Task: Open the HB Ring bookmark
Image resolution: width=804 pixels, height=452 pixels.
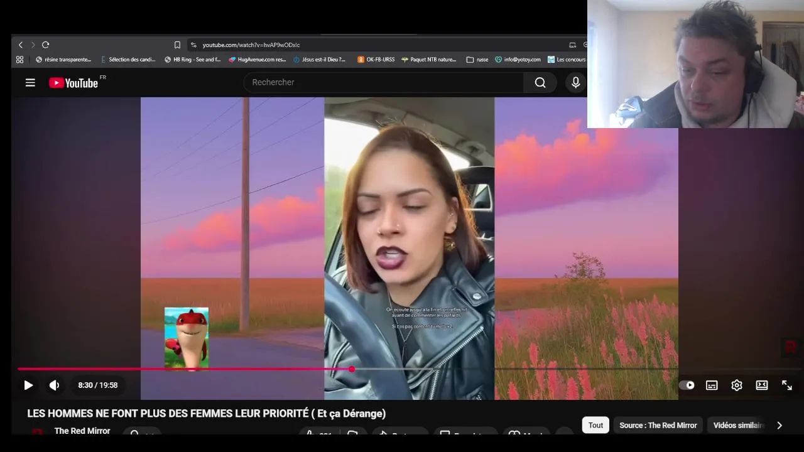Action: click(x=192, y=60)
